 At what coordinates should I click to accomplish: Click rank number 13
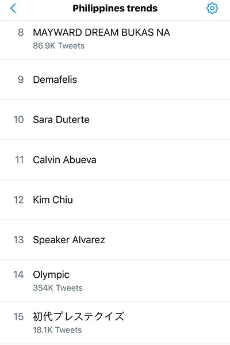(18, 240)
